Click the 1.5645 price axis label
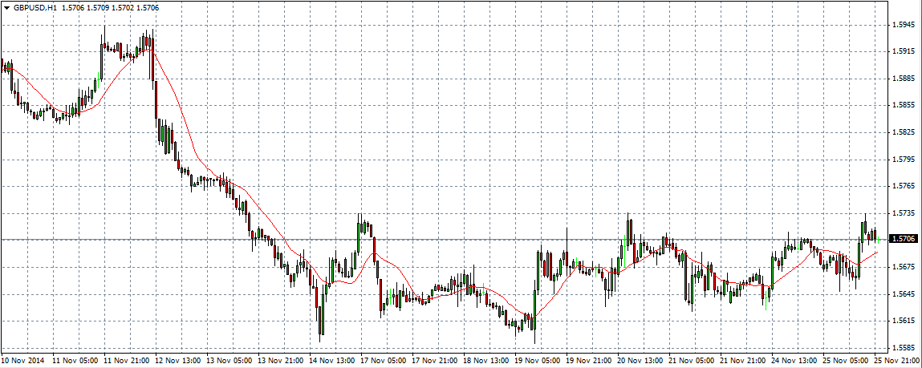The image size is (922, 368). tap(903, 294)
